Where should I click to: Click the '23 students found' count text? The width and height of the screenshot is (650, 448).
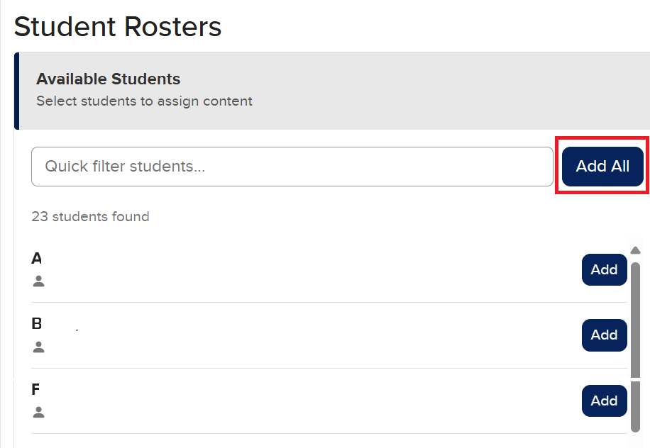click(x=90, y=217)
